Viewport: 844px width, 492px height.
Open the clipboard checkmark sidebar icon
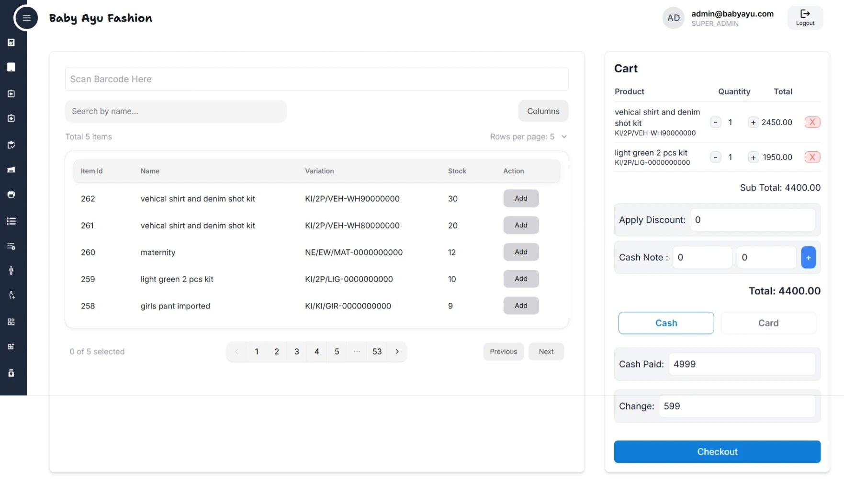pos(11,145)
